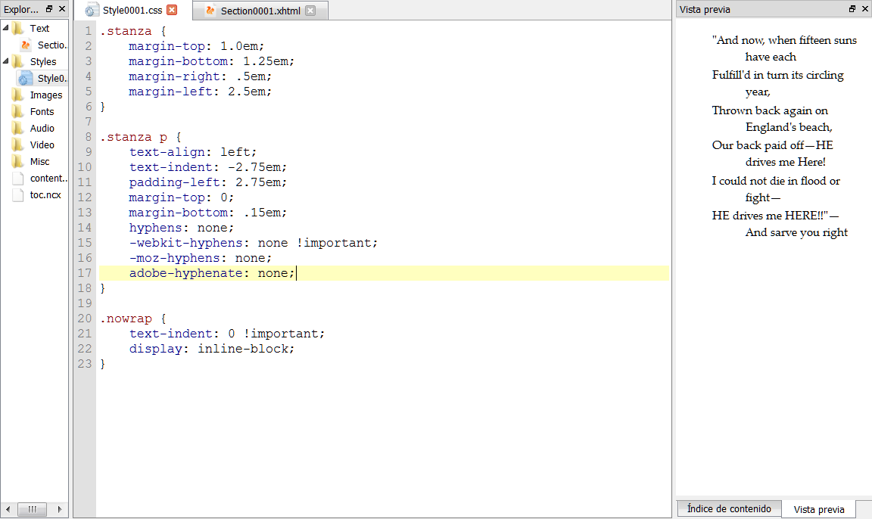Click the hyphens: none line
The width and height of the screenshot is (872, 519).
click(182, 227)
